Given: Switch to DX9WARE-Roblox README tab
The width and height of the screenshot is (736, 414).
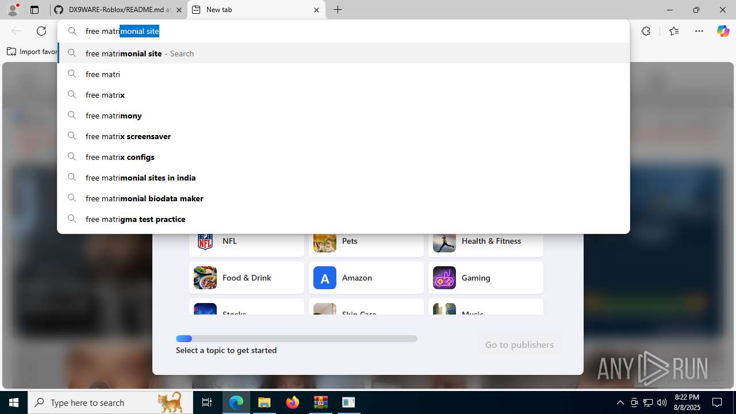Looking at the screenshot, I should [117, 10].
